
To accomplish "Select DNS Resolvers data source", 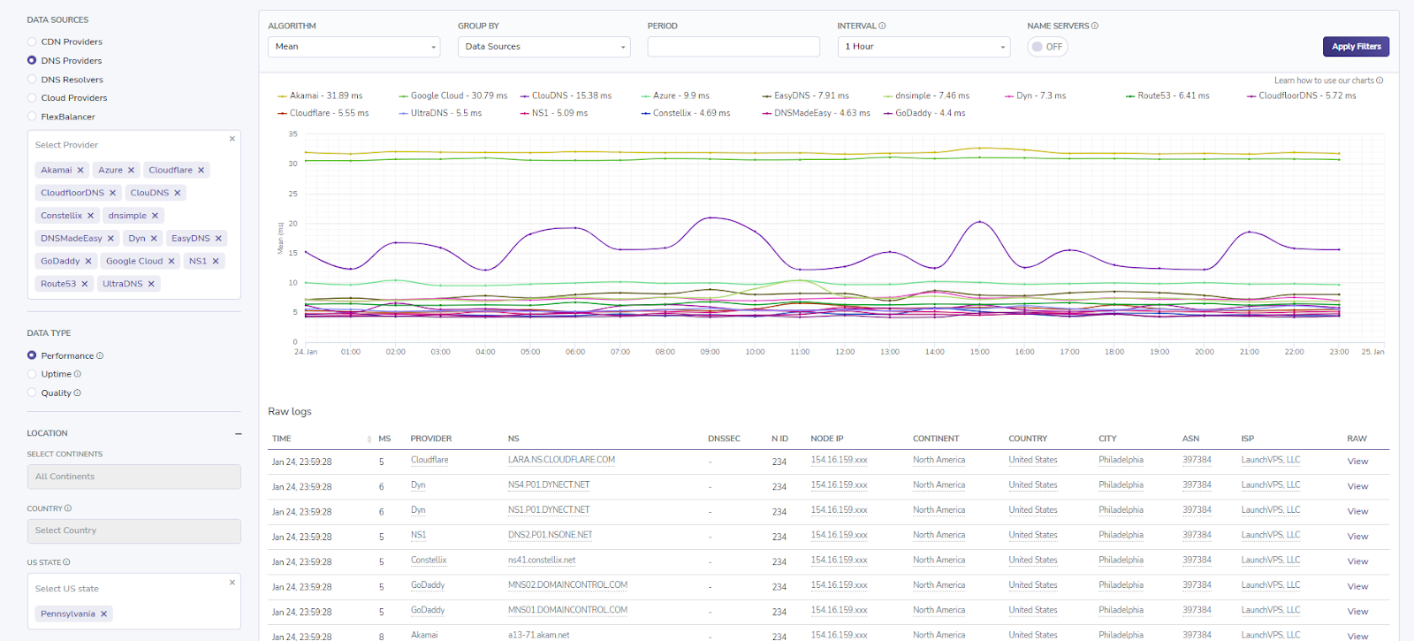I will pos(32,80).
